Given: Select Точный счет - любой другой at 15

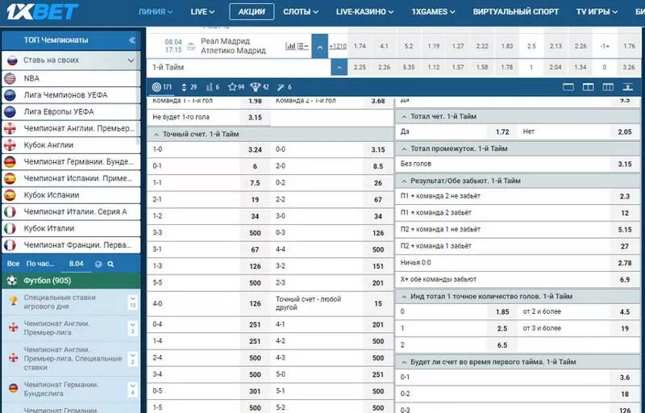Looking at the screenshot, I should (378, 303).
